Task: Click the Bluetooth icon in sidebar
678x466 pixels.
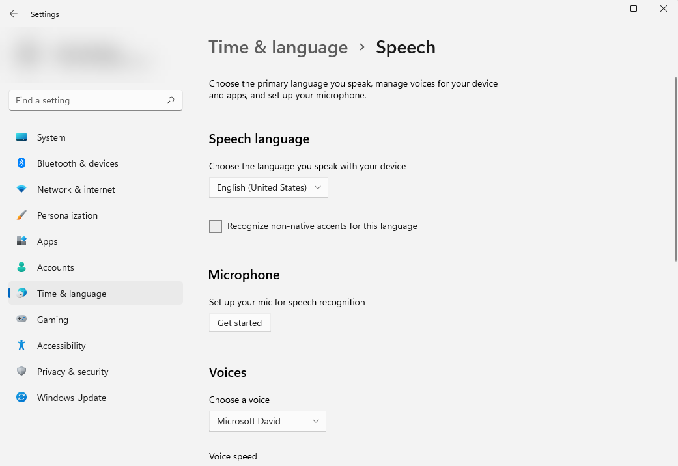Action: 21,163
